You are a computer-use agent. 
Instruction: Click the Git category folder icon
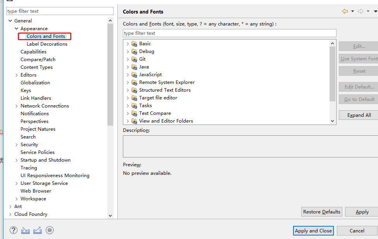(134, 59)
